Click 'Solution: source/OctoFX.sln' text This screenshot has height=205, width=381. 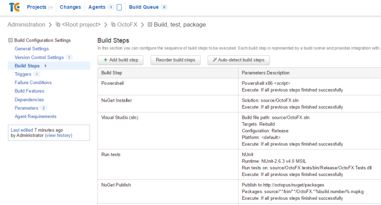[x=270, y=100]
